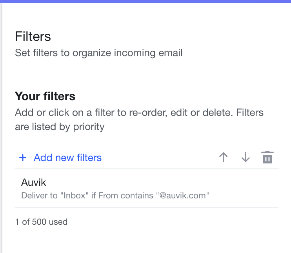This screenshot has height=253, width=291.
Task: Click the "1 of 500 used" counter
Action: point(41,222)
